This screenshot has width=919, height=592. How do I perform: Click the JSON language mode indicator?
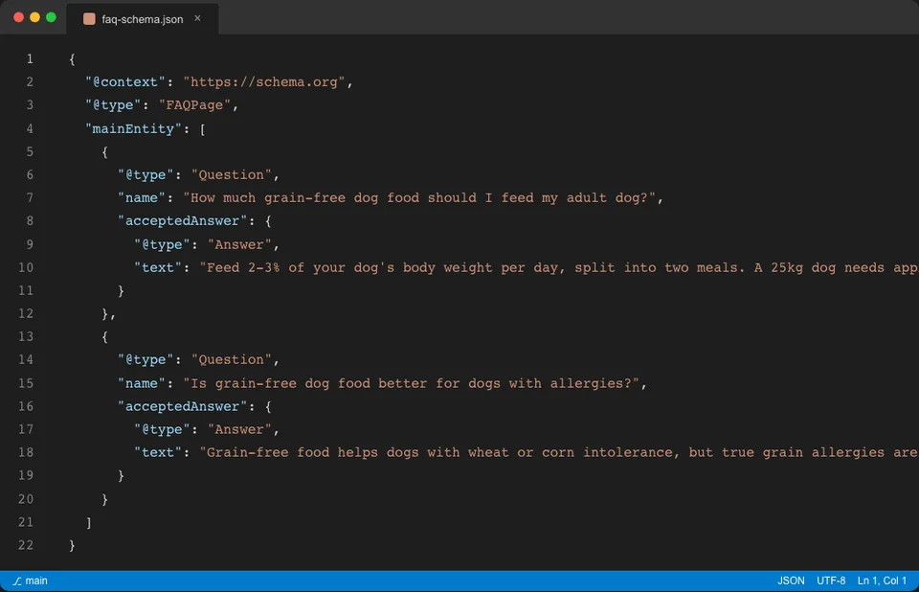[791, 581]
